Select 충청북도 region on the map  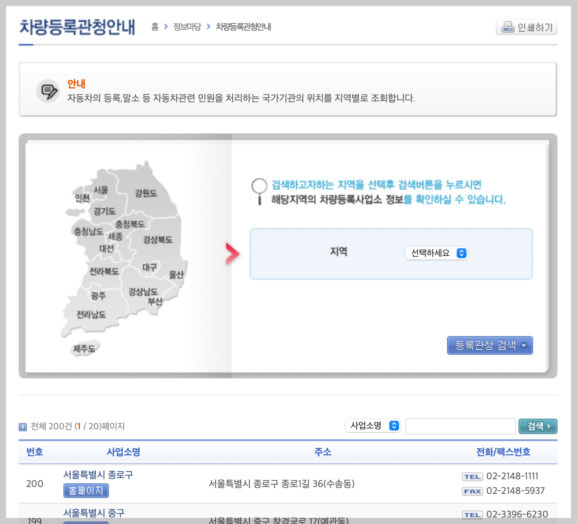[x=130, y=224]
